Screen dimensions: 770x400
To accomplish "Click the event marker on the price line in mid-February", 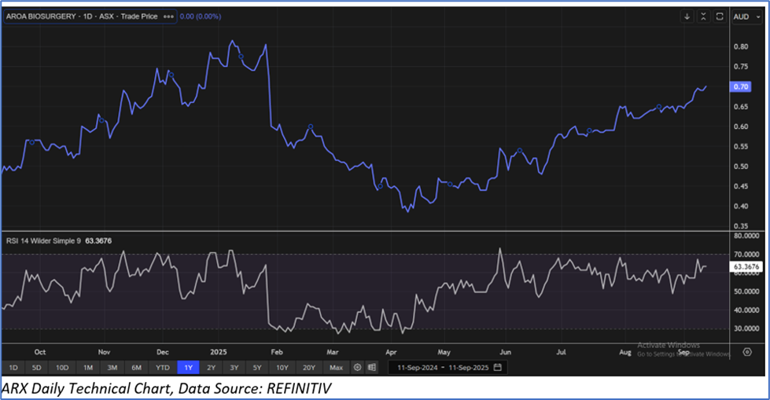I will pyautogui.click(x=311, y=127).
